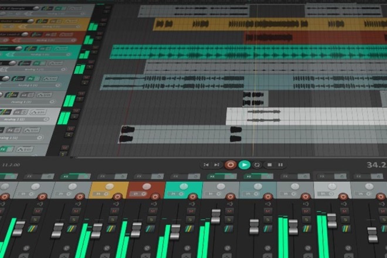Viewport: 387px width, 258px height.
Task: Click the routing button on the teal track
Action: pyautogui.click(x=31, y=48)
